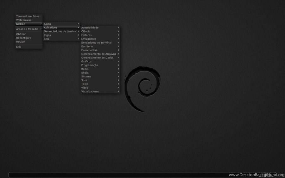285x178 pixels.
Task: Choose Reconfigure menu entry
Action: pyautogui.click(x=29, y=38)
